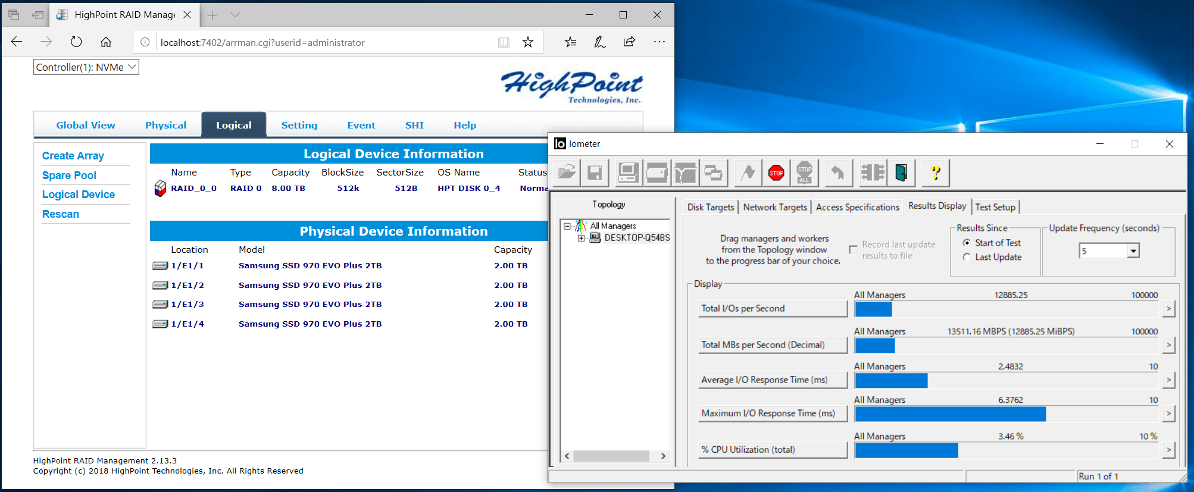The width and height of the screenshot is (1194, 492).
Task: Click the Reset Workers arrow icon
Action: [838, 173]
